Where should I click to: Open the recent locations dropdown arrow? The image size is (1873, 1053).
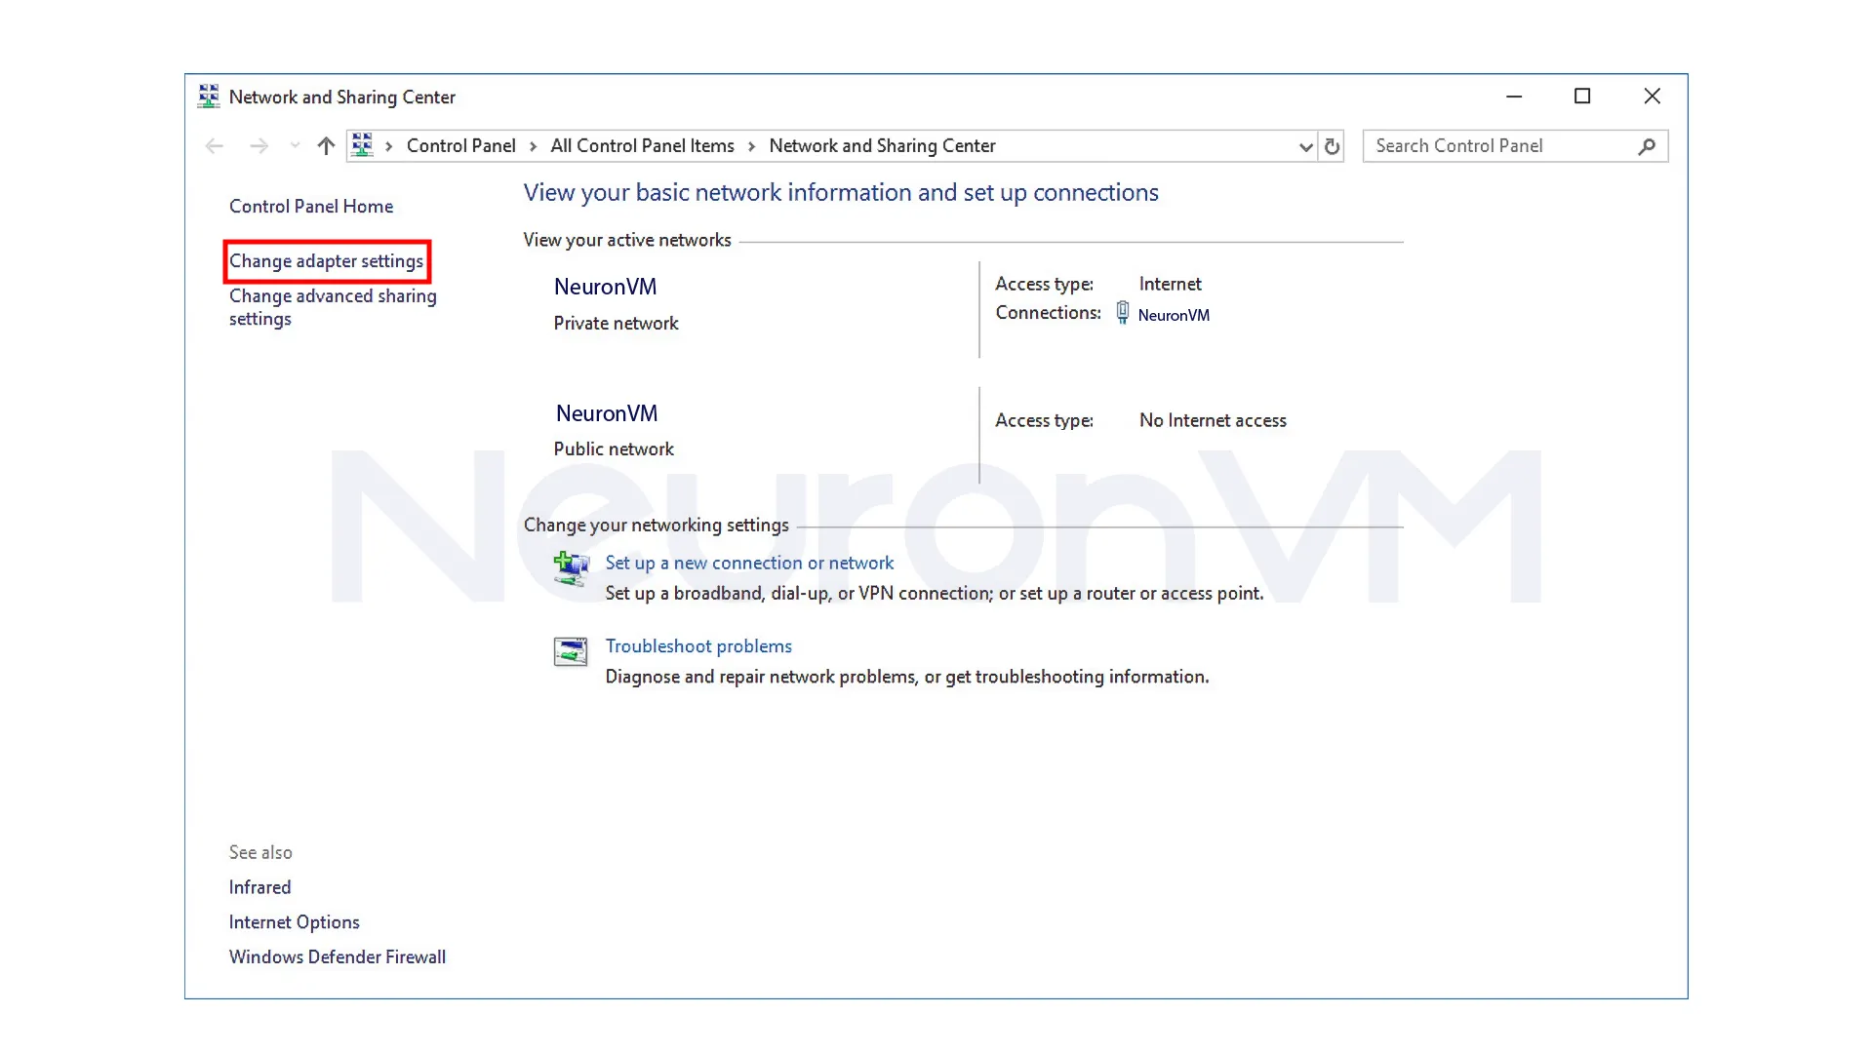point(295,146)
